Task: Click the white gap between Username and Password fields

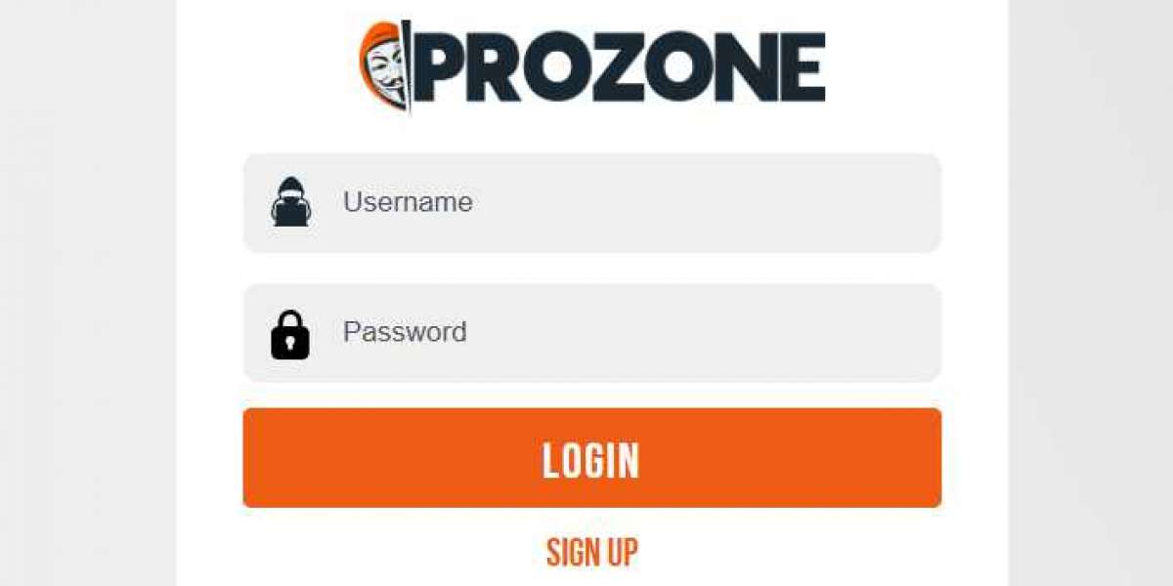Action: pos(591,269)
